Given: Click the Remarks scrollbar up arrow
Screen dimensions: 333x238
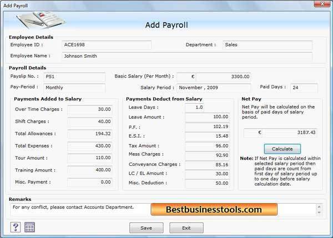Looking at the screenshot, I should coord(319,206).
